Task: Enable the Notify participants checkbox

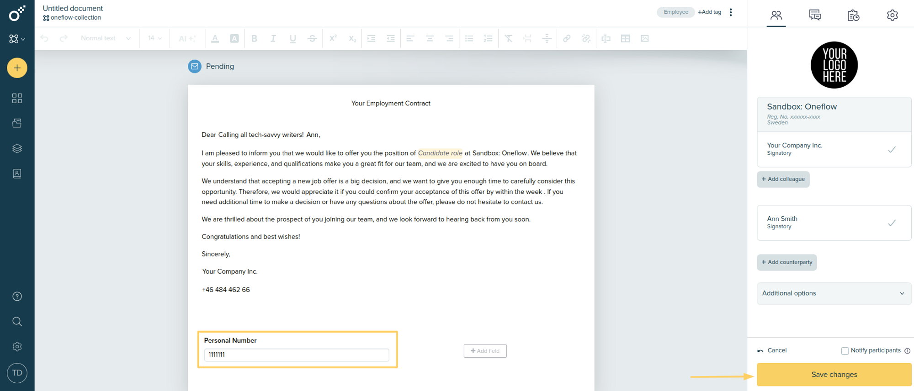Action: pyautogui.click(x=845, y=351)
